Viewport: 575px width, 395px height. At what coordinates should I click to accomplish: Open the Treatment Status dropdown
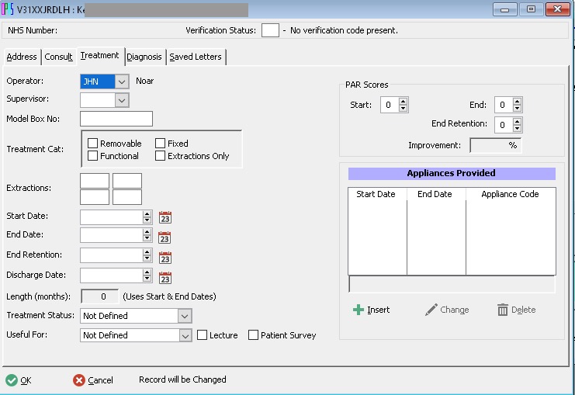[x=184, y=316]
